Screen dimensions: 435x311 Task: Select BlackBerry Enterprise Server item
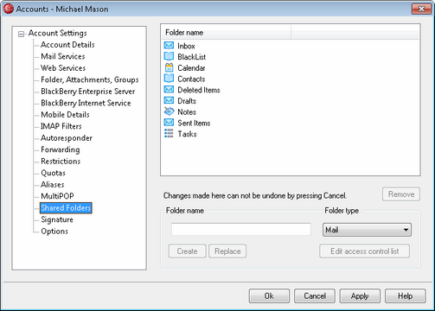coord(88,92)
